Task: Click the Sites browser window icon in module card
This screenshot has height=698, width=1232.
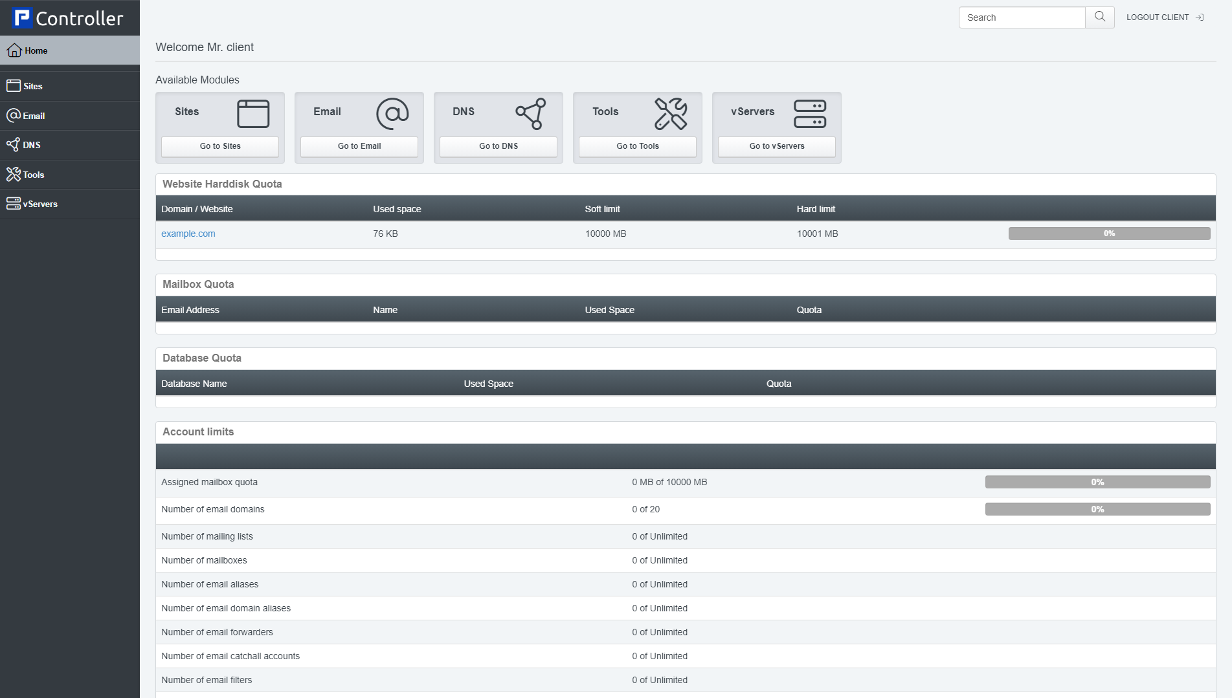Action: click(x=252, y=114)
